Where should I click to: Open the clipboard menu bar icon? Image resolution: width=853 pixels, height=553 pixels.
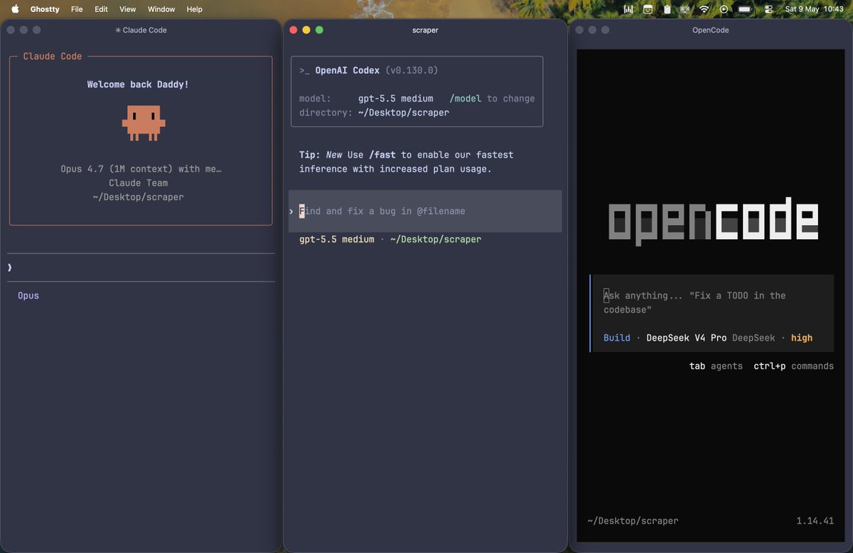coord(667,9)
